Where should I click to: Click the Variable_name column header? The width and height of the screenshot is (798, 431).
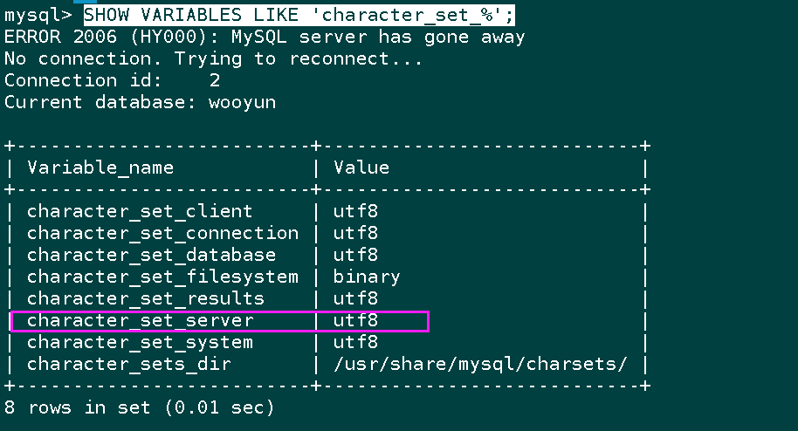[x=100, y=168]
